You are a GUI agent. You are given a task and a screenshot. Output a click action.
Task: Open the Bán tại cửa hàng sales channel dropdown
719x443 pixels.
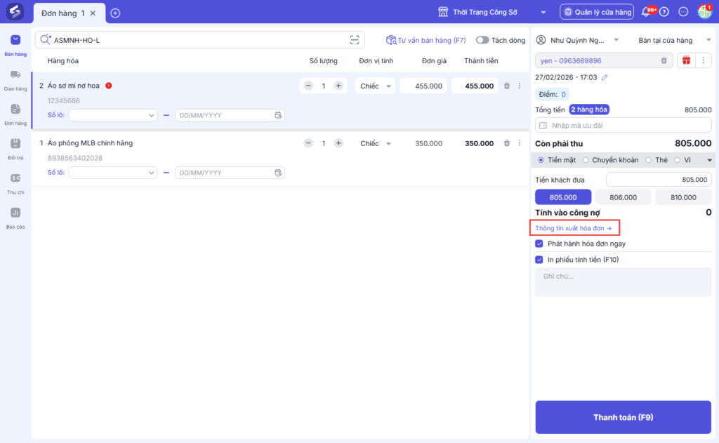[x=708, y=40]
